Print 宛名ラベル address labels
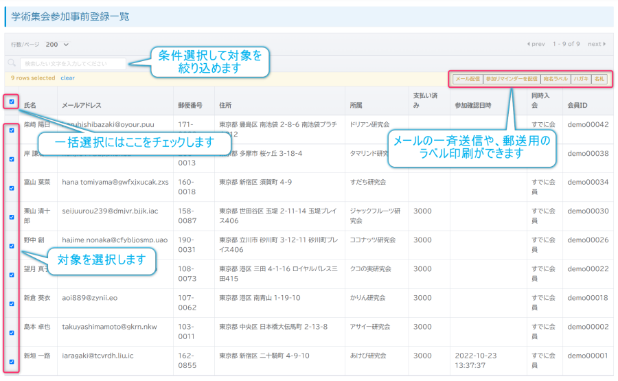 [x=555, y=79]
